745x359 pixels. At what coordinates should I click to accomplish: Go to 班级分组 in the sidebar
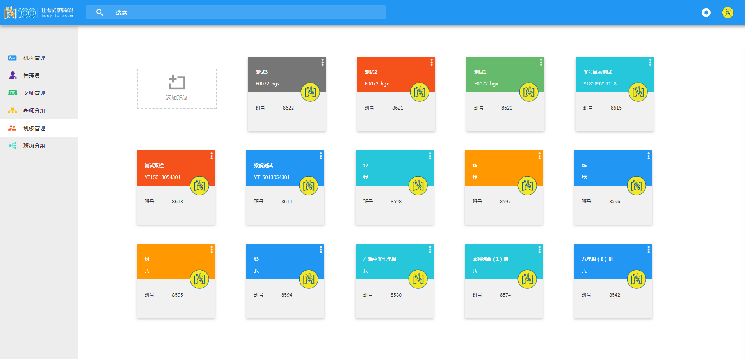point(34,146)
